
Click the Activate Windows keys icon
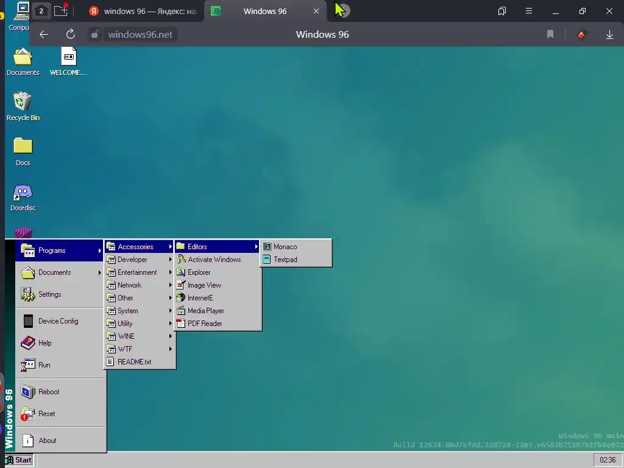pyautogui.click(x=181, y=260)
